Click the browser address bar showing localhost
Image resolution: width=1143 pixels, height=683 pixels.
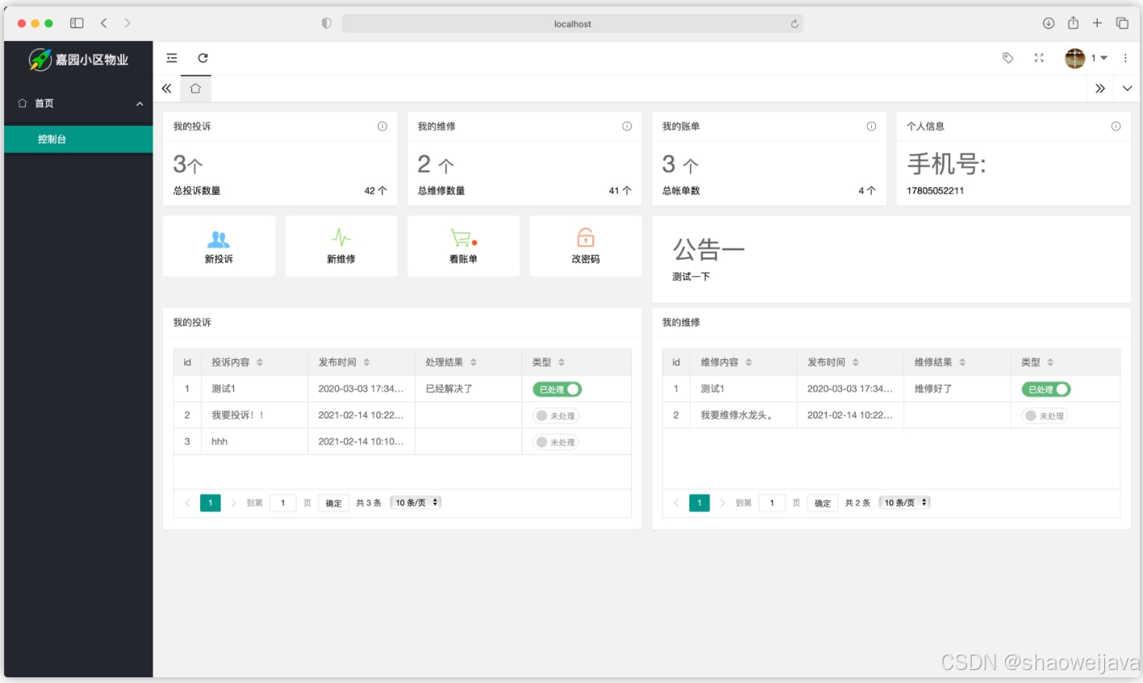click(572, 23)
